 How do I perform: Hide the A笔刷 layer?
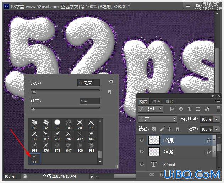142,151
